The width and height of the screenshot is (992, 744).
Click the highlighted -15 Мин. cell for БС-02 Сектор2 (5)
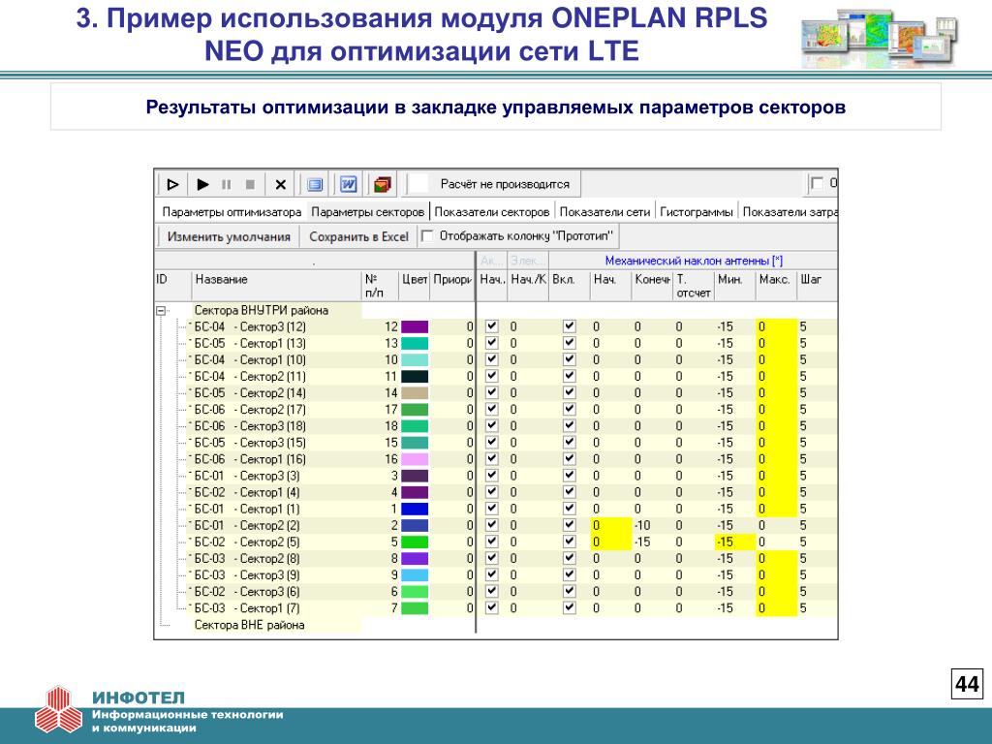coord(734,542)
